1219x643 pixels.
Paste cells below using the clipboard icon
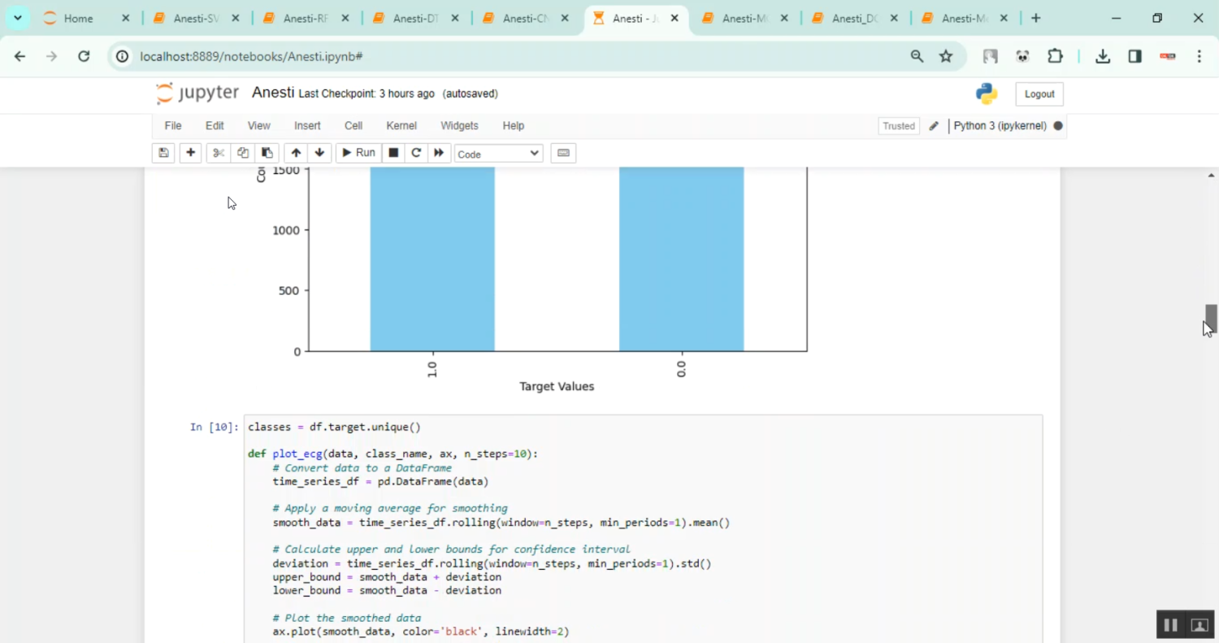click(267, 153)
